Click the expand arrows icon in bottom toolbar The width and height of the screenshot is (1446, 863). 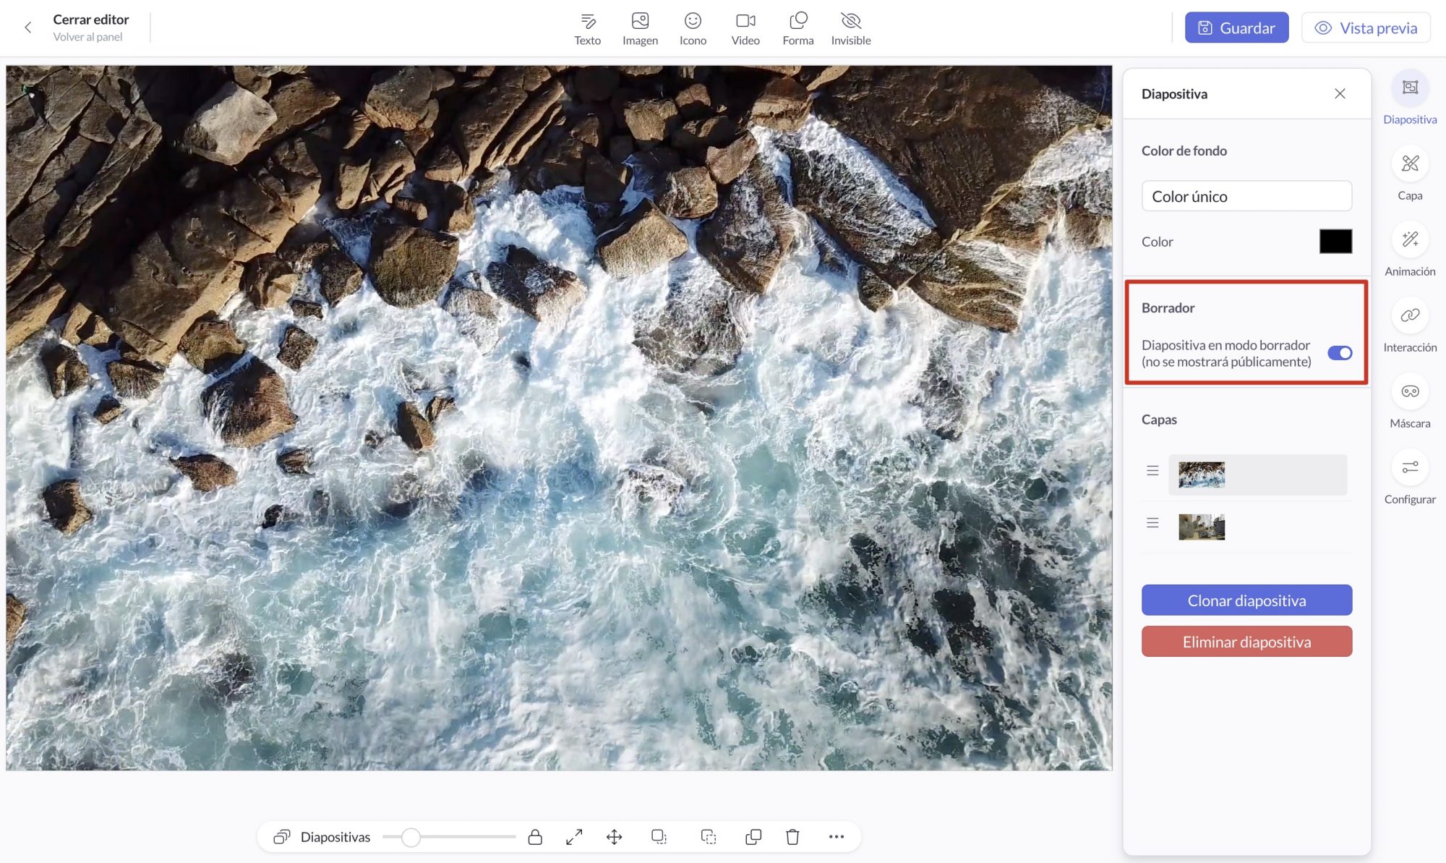coord(574,837)
